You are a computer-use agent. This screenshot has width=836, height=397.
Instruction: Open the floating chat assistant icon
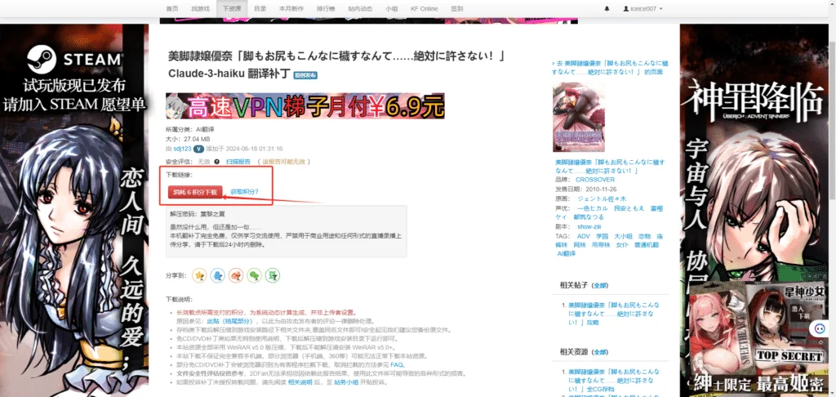pyautogui.click(x=819, y=328)
